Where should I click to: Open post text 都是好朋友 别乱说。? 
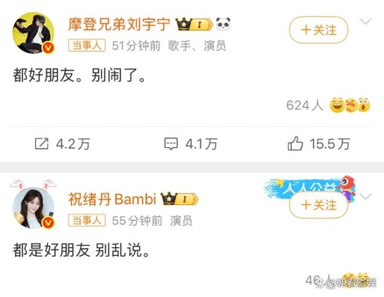[81, 250]
